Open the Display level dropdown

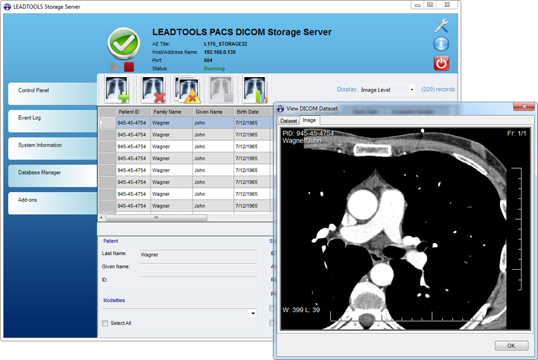[387, 90]
